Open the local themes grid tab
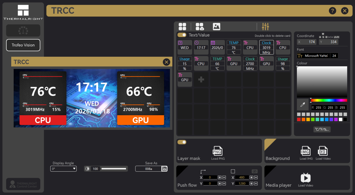The height and width of the screenshot is (195, 355). click(183, 27)
